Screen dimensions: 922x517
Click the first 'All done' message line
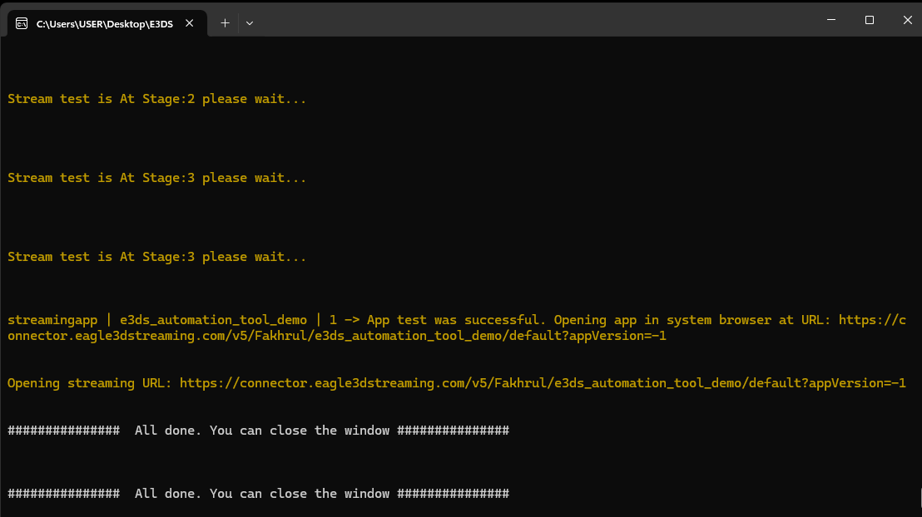[258, 430]
